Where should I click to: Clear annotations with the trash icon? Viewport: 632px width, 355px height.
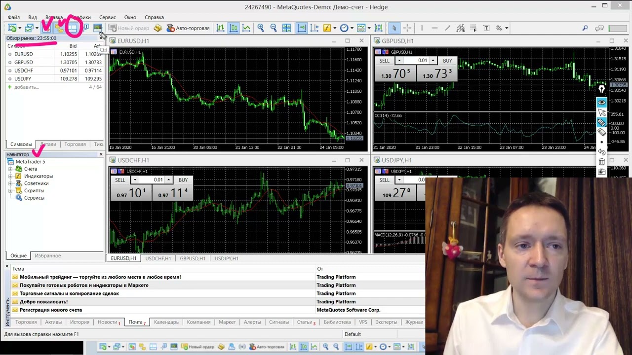[x=601, y=162]
